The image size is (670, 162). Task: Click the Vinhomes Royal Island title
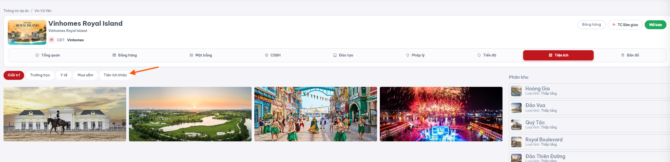click(x=85, y=23)
